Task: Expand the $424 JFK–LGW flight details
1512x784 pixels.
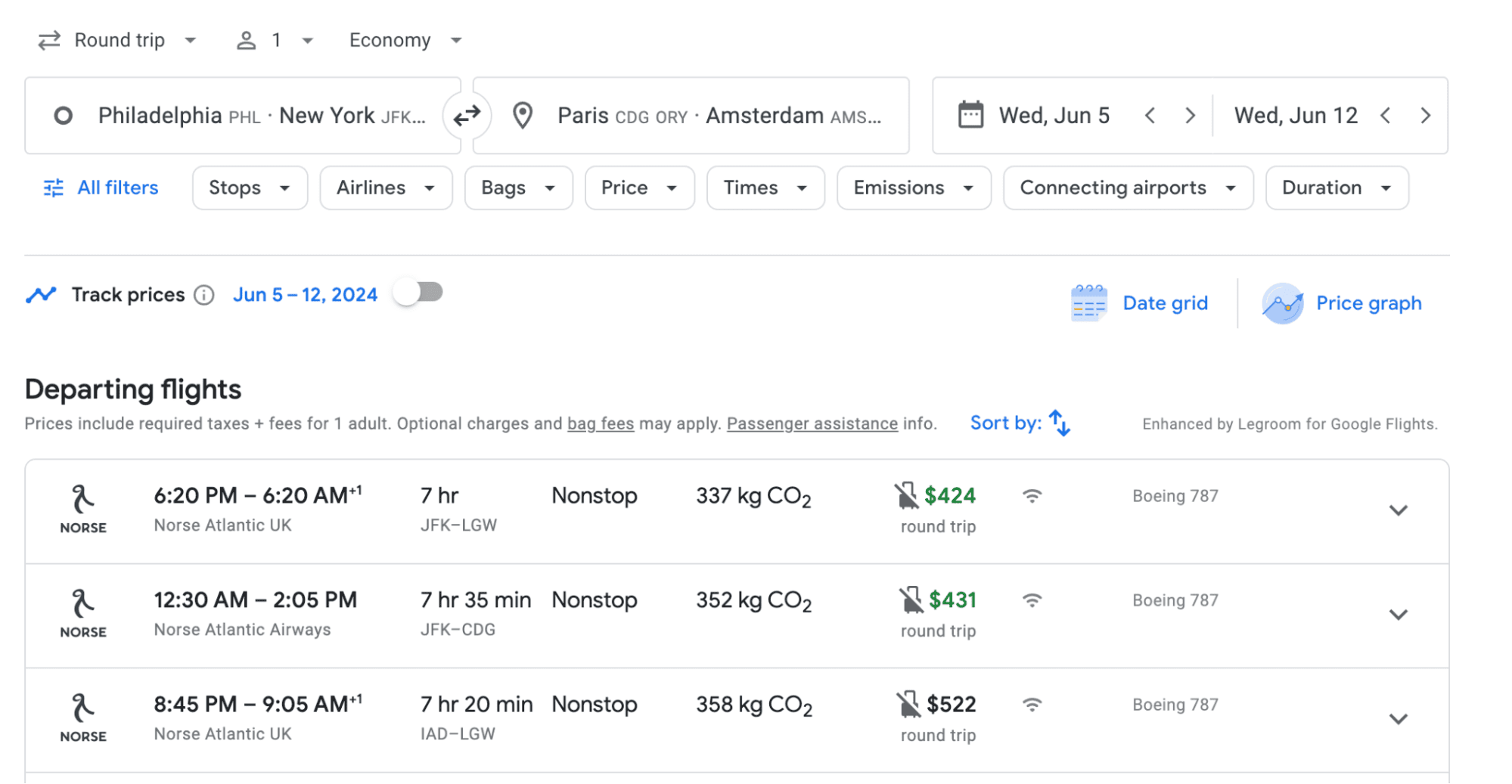Action: pos(1399,510)
